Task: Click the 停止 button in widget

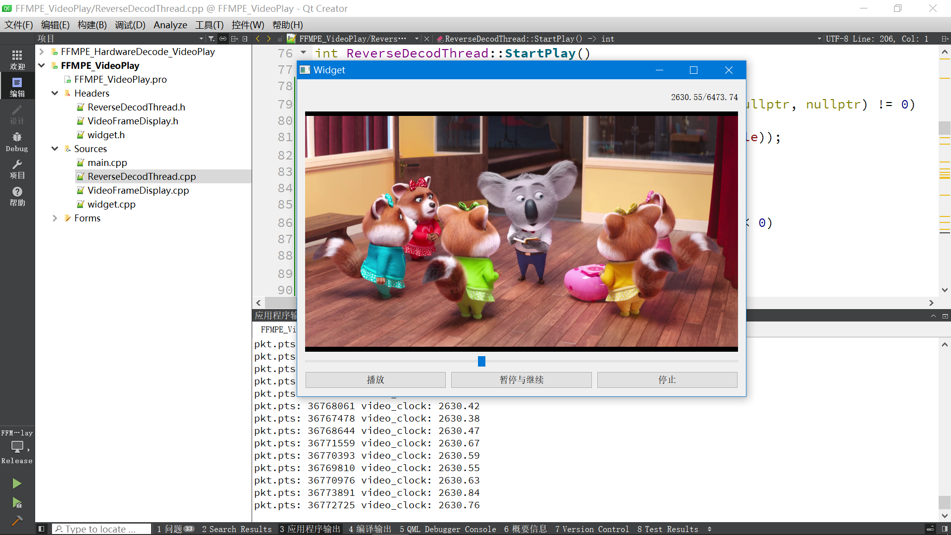Action: click(x=667, y=379)
